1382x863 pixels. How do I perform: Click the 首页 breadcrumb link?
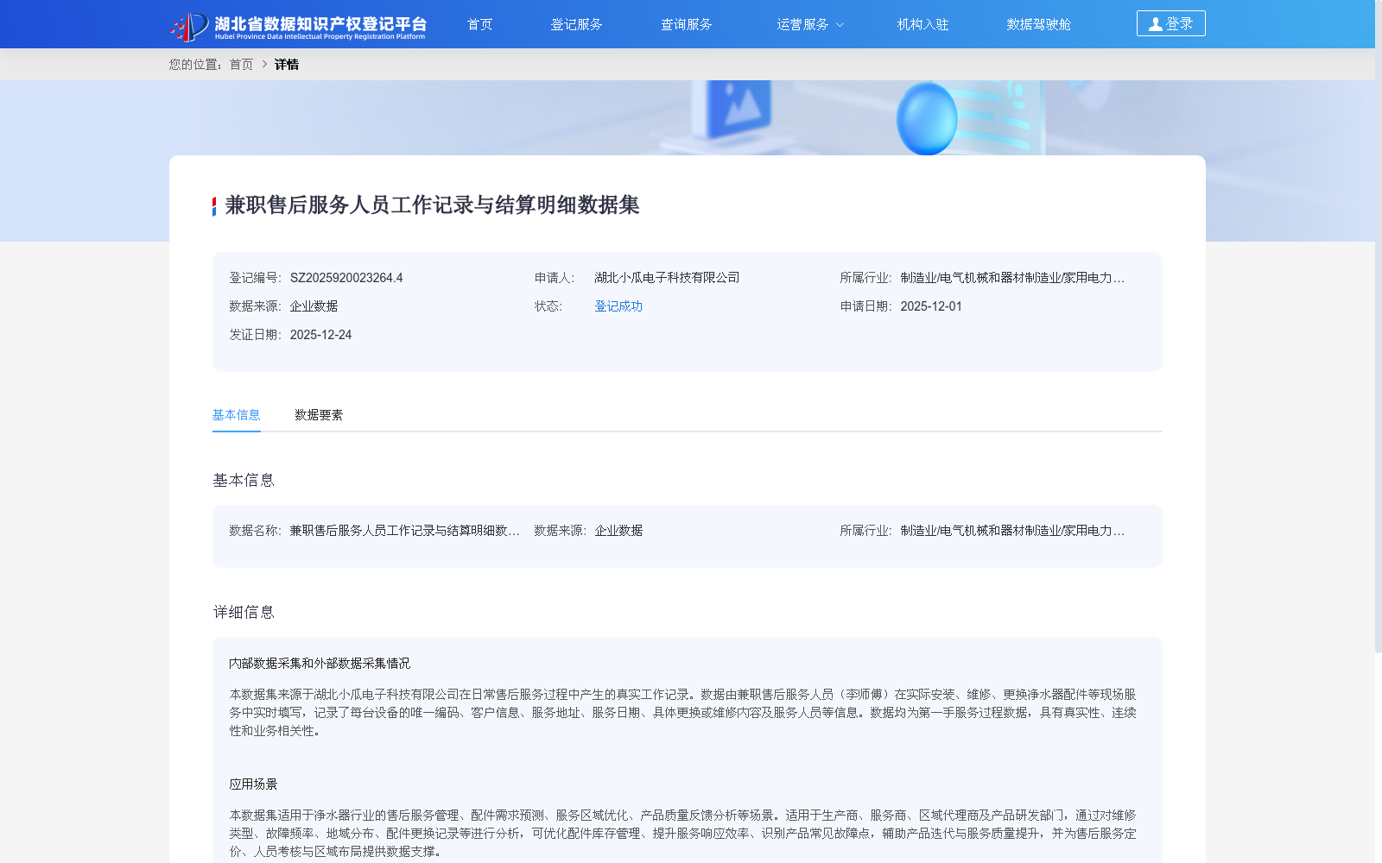click(241, 65)
